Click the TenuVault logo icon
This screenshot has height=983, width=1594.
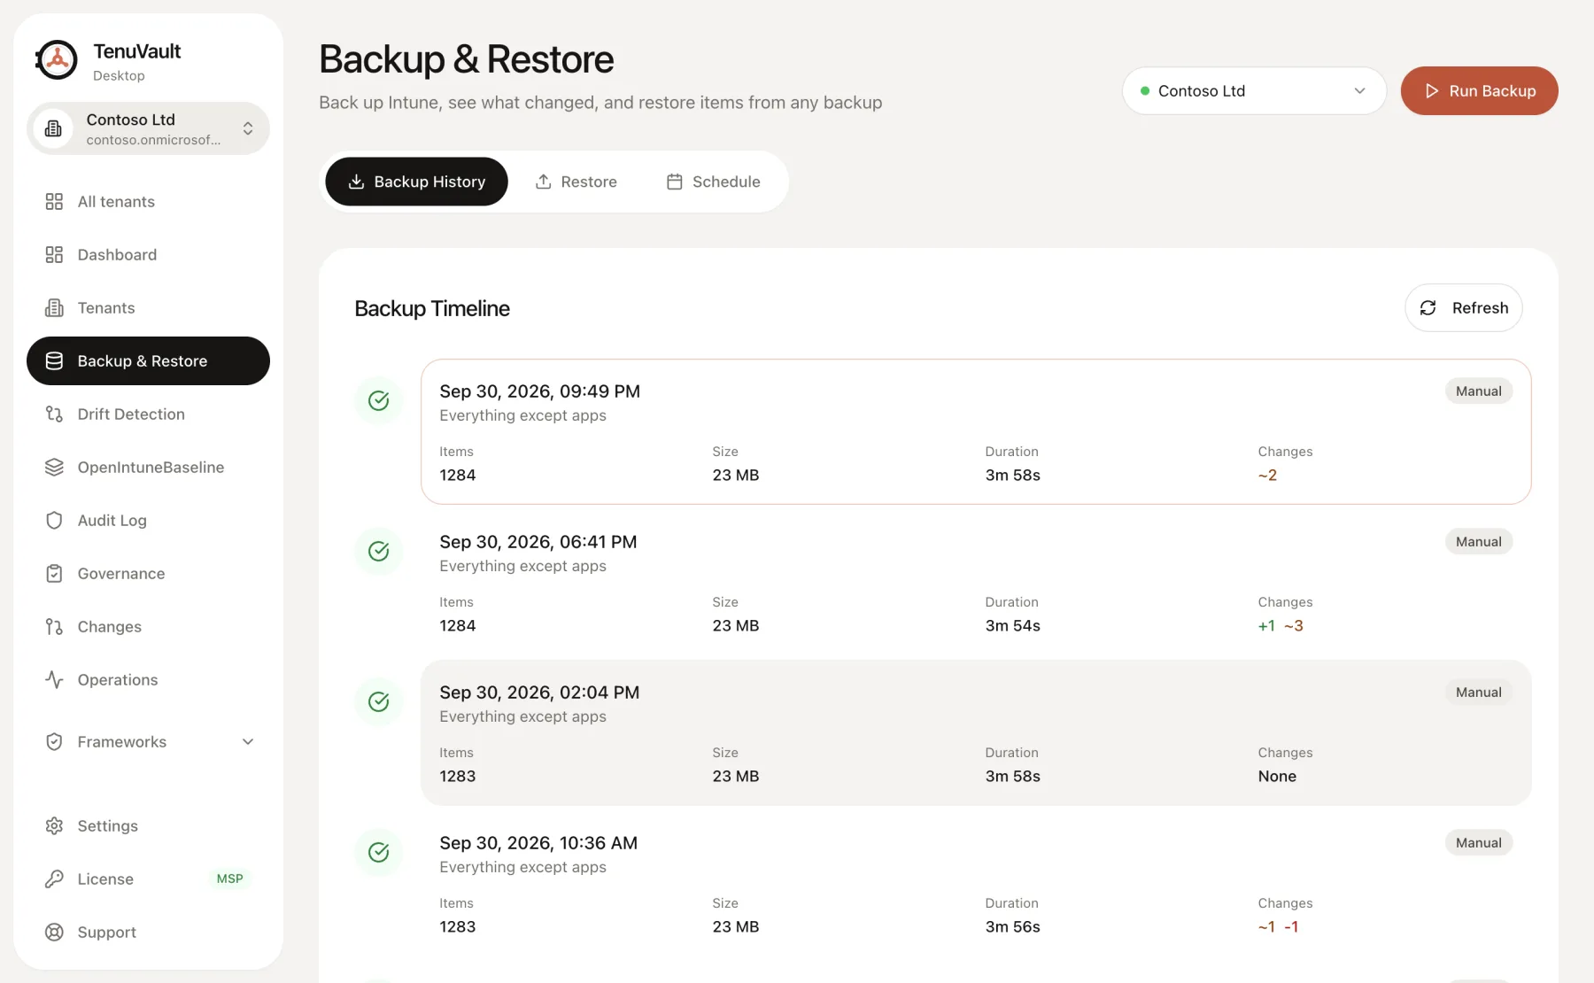(57, 60)
